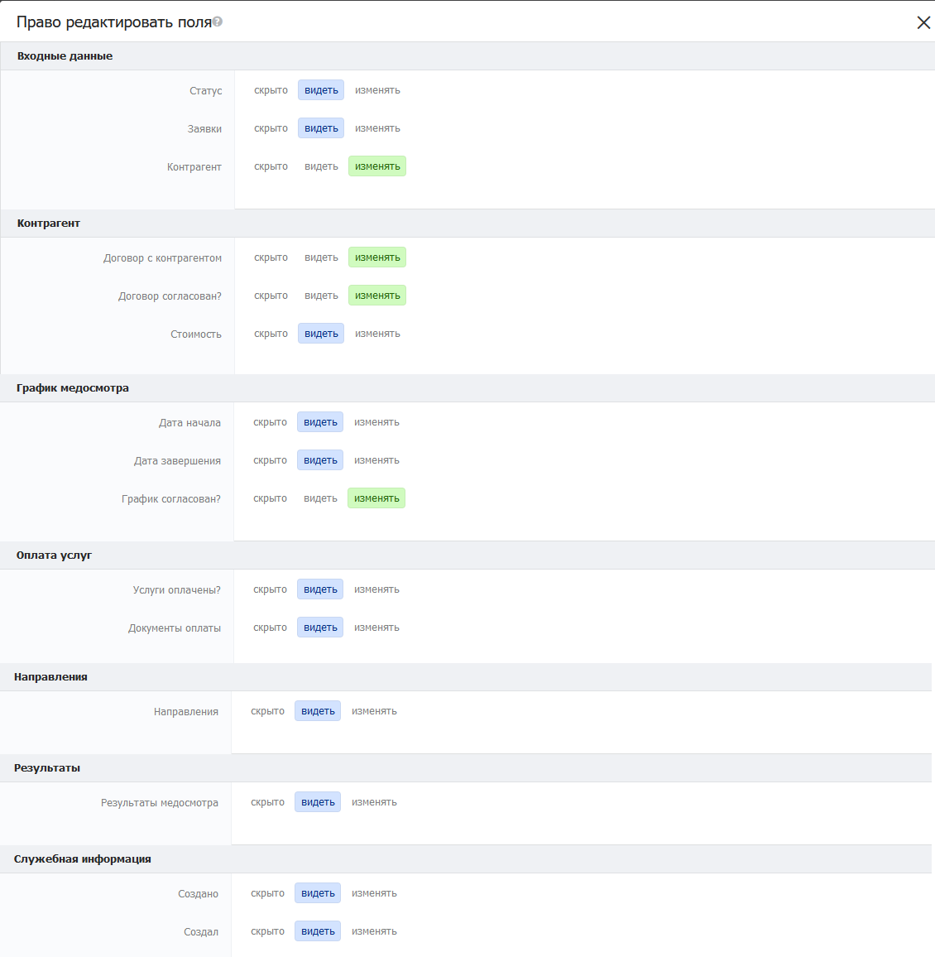Hide the График согласован? field
This screenshot has width=935, height=957.
tap(271, 498)
